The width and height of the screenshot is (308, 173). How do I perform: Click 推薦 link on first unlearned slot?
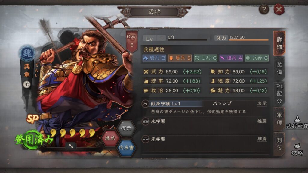pyautogui.click(x=262, y=121)
